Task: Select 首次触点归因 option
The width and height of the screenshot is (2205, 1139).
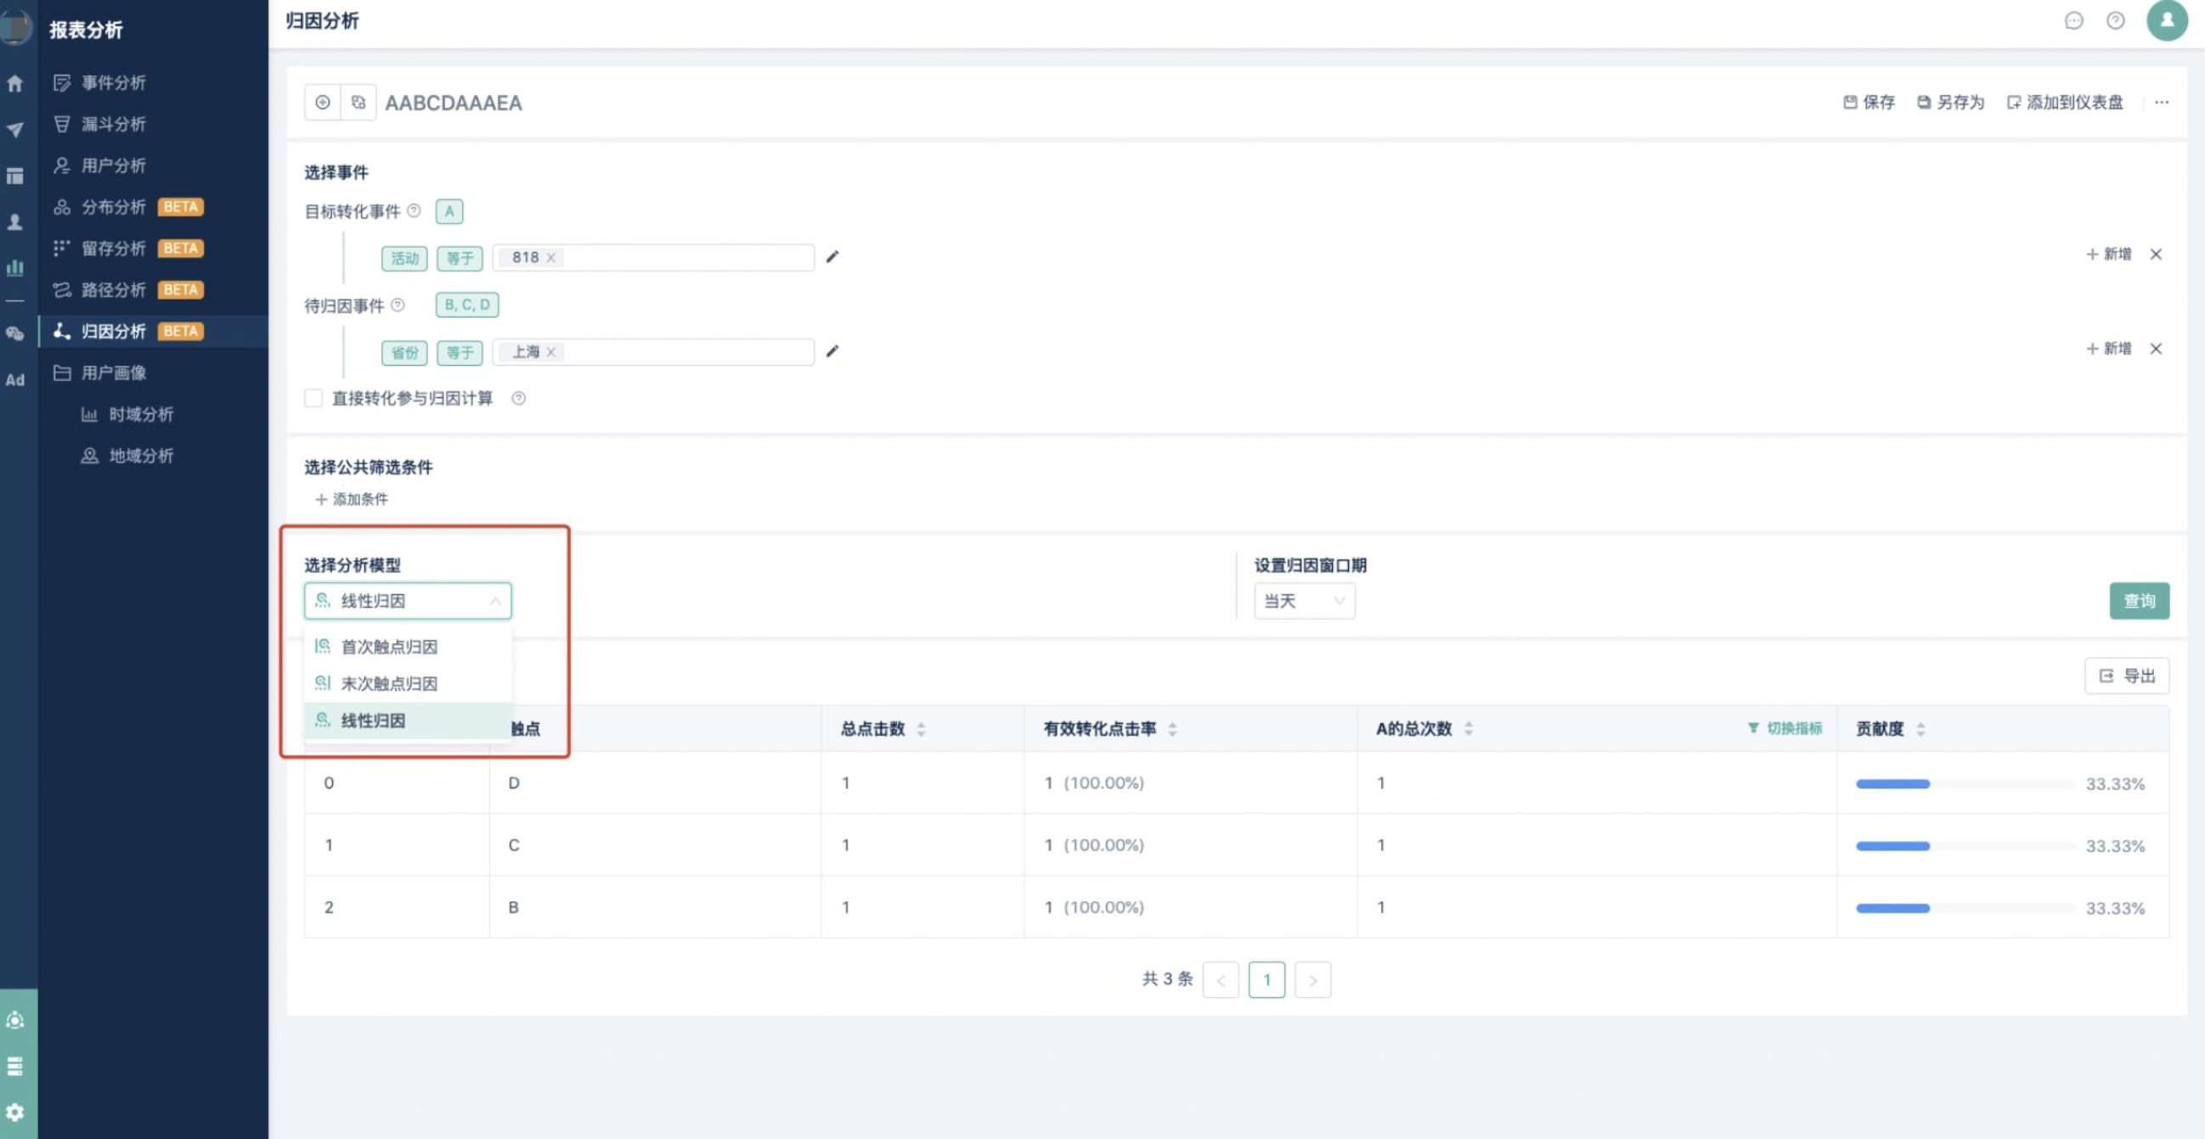Action: tap(408, 647)
